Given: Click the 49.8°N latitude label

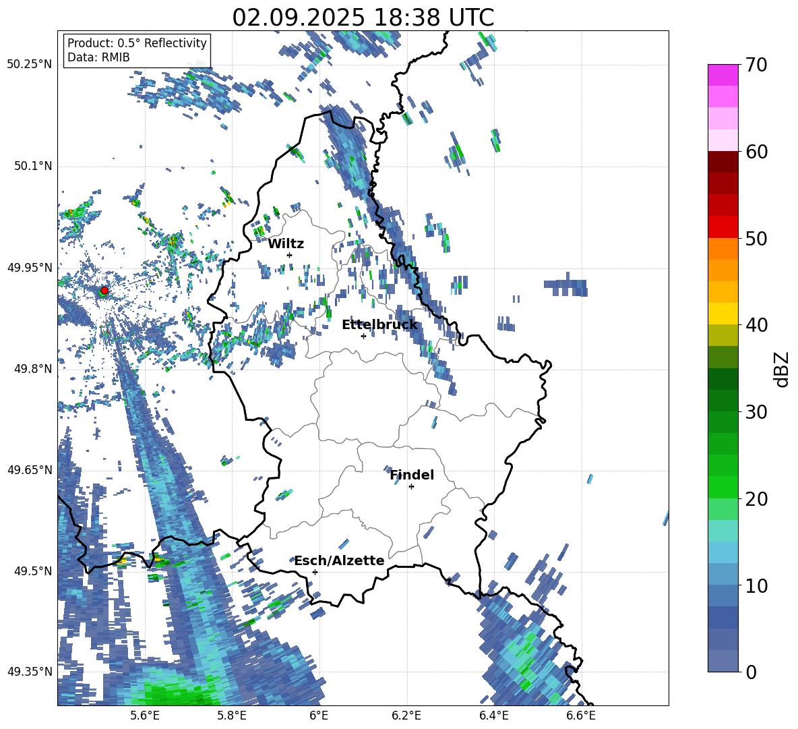Looking at the screenshot, I should click(x=32, y=369).
